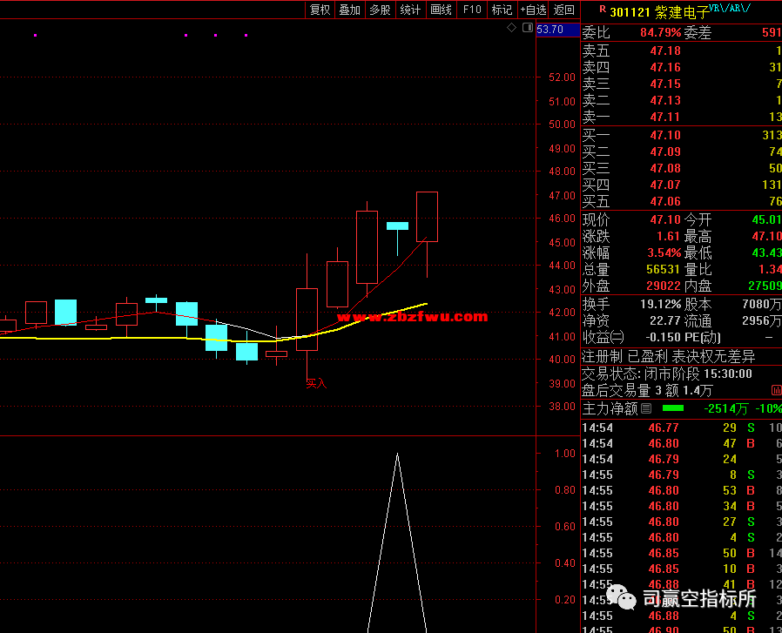Click the diamond marker icon above the price axis
The height and width of the screenshot is (633, 782).
[512, 28]
